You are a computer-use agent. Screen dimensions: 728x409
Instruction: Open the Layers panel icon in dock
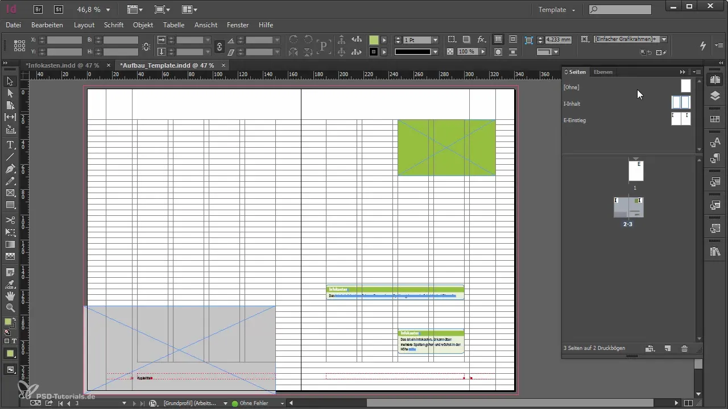coord(715,96)
